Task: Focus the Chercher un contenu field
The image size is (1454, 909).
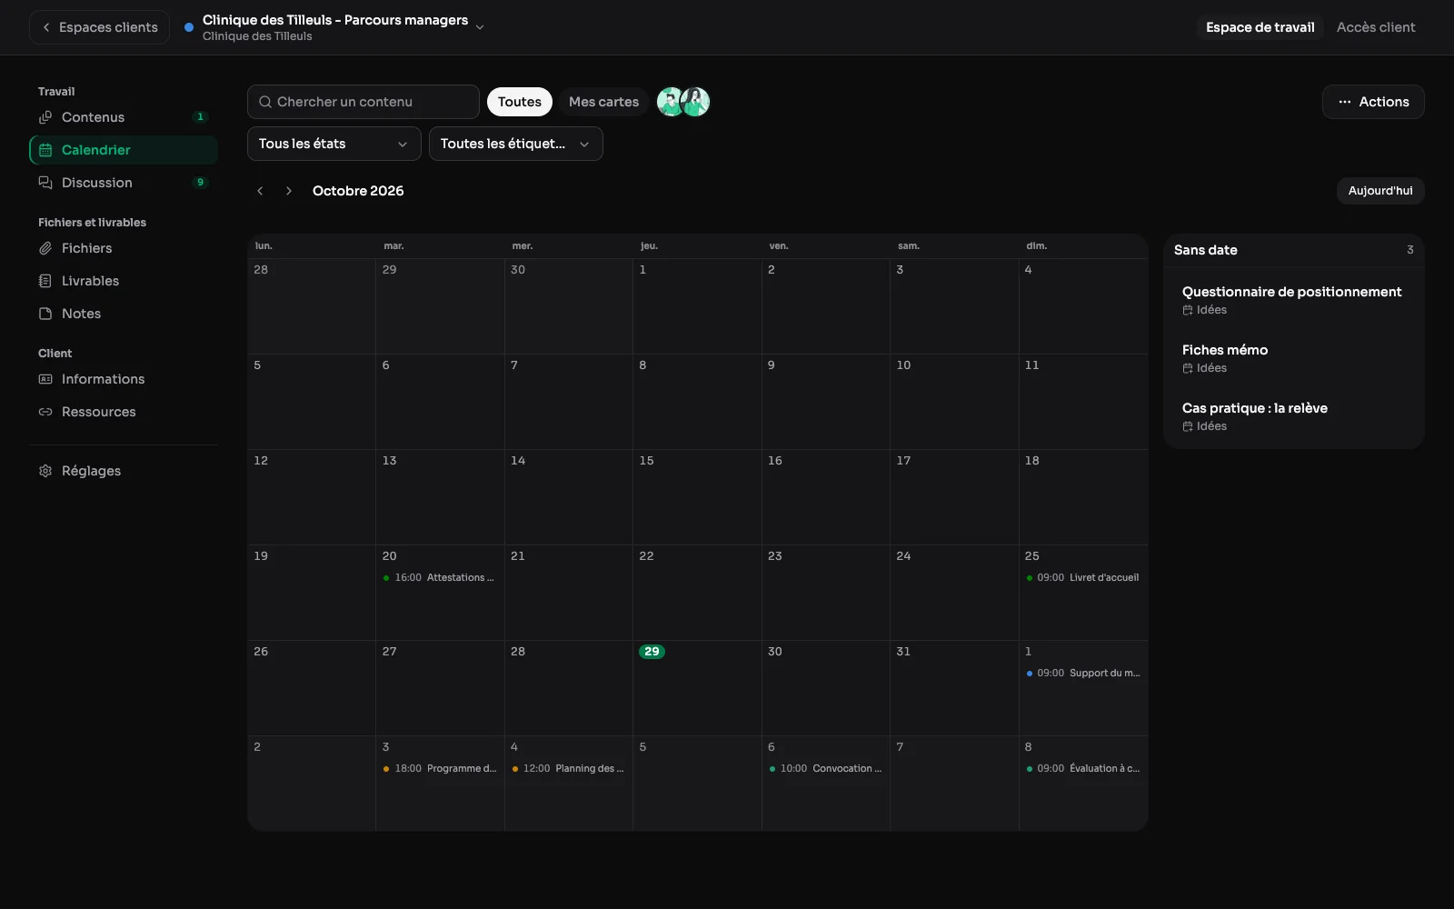Action: 363,102
